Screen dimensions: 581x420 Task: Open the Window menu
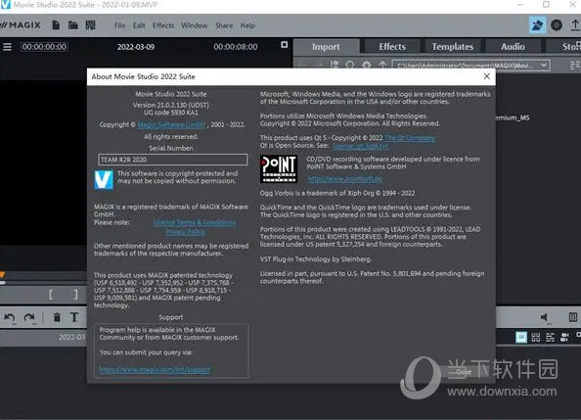pyautogui.click(x=195, y=25)
